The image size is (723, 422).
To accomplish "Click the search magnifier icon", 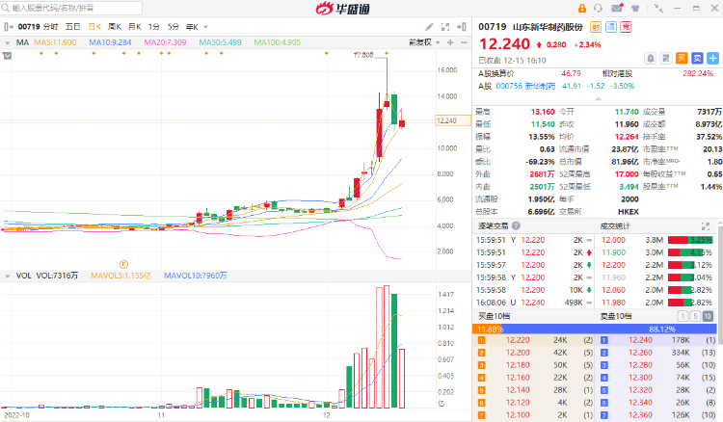I will click(6, 8).
